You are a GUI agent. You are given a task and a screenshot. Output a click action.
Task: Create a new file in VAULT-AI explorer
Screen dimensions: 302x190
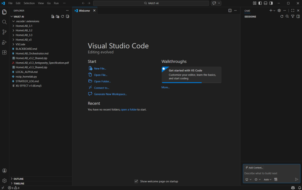tap(52, 17)
